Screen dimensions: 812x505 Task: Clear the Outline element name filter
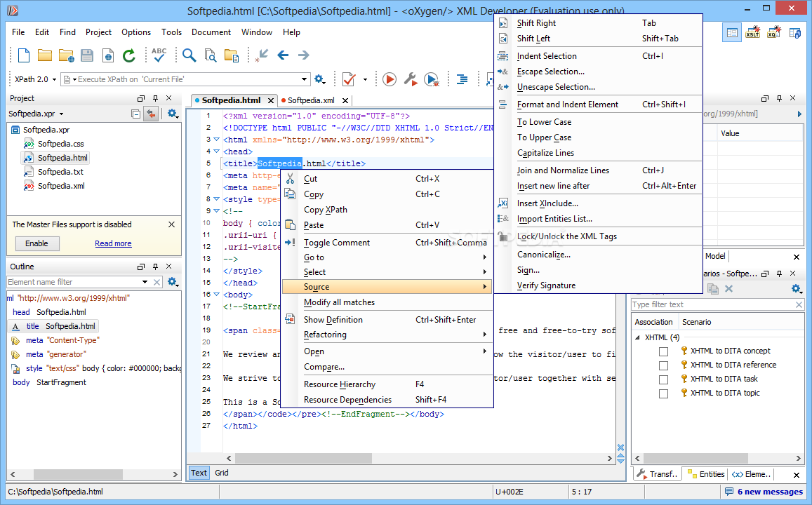coord(157,282)
